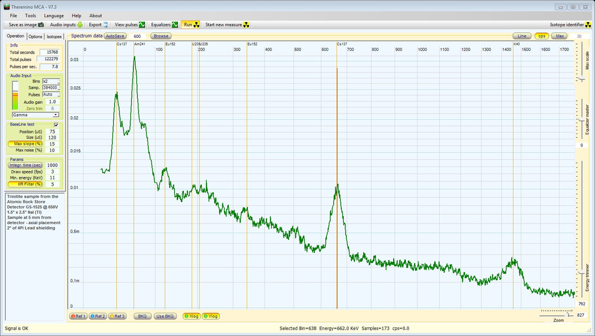595x336 pixels.
Task: Click Start new measure radiation icon
Action: click(246, 25)
